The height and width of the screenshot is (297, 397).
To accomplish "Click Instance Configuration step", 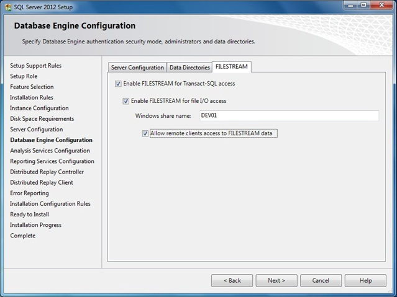I will click(x=39, y=108).
